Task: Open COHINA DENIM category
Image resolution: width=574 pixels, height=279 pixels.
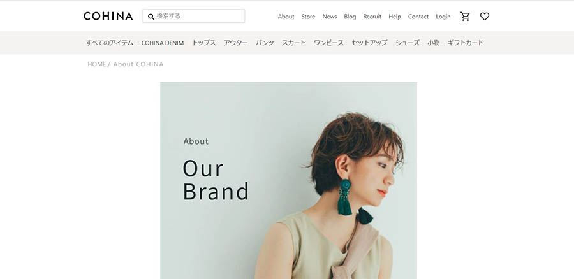Action: [163, 43]
